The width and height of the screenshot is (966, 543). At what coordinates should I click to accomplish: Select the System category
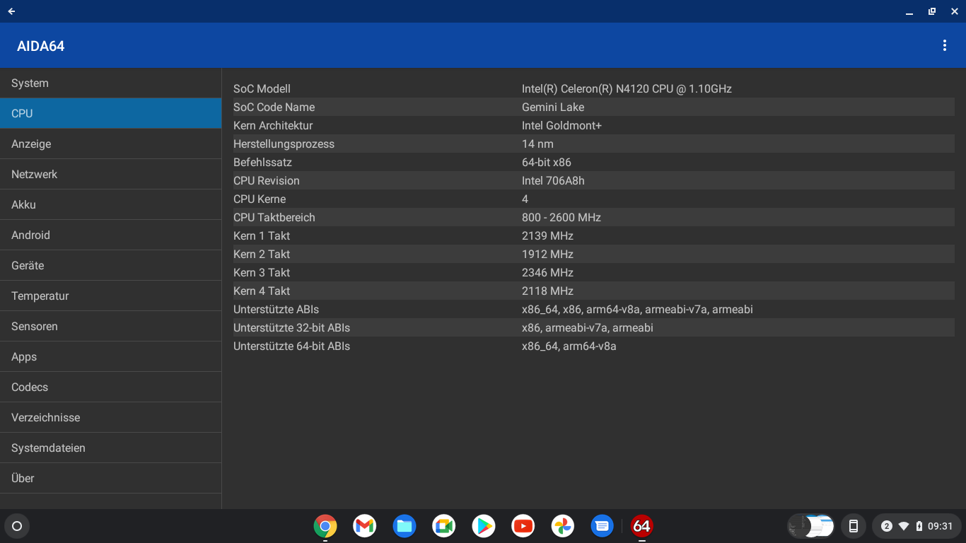(x=111, y=83)
